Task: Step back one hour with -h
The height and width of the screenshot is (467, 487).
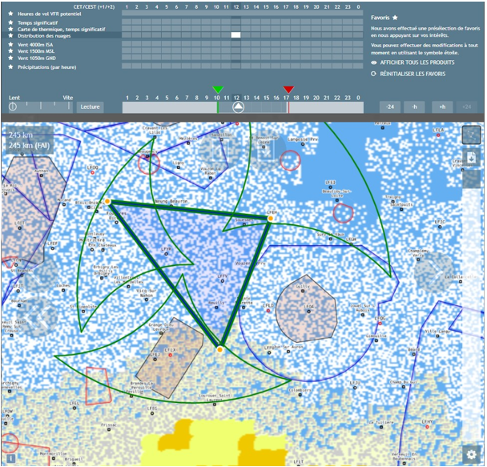Action: (x=414, y=107)
